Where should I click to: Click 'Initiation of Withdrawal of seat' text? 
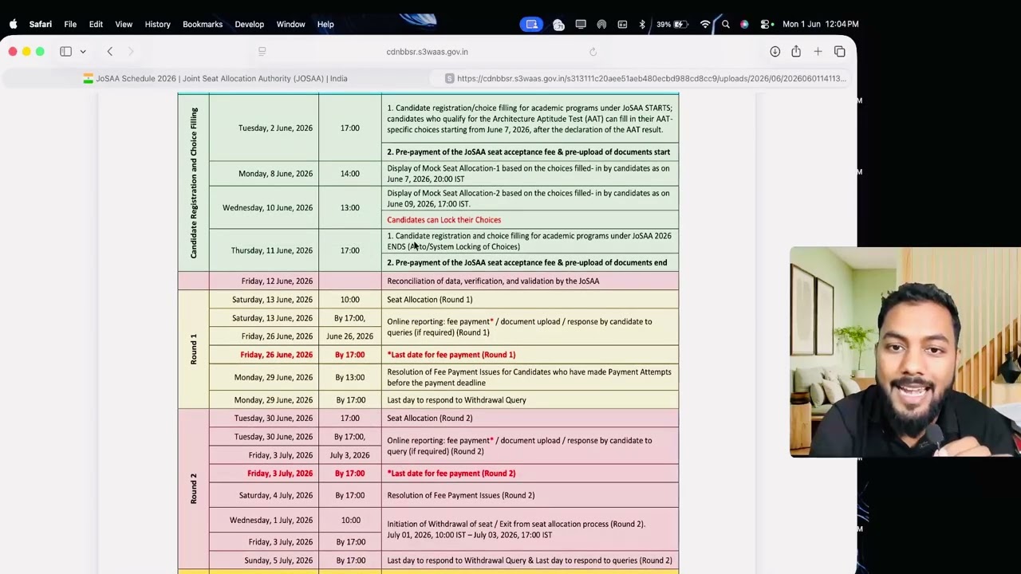coord(516,529)
